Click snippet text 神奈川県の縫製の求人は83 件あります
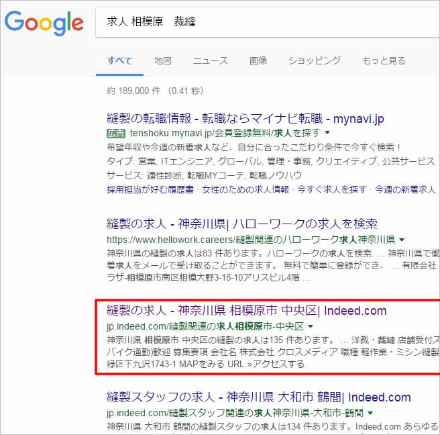Image resolution: width=440 pixels, height=435 pixels. click(x=185, y=254)
